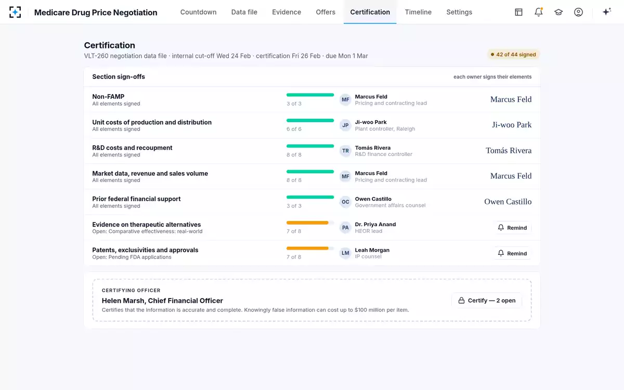Click the app logo icon

[15, 12]
